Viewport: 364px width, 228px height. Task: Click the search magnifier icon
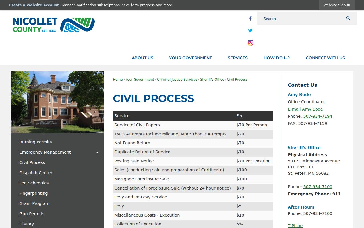pos(348,18)
